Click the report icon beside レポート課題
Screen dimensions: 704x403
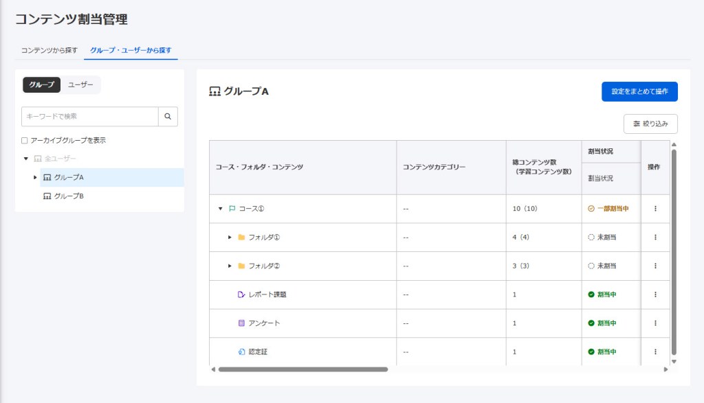coord(241,295)
